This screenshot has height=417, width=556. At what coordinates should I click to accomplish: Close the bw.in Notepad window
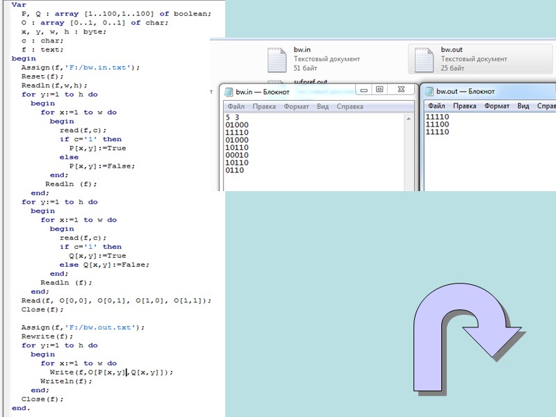point(401,90)
